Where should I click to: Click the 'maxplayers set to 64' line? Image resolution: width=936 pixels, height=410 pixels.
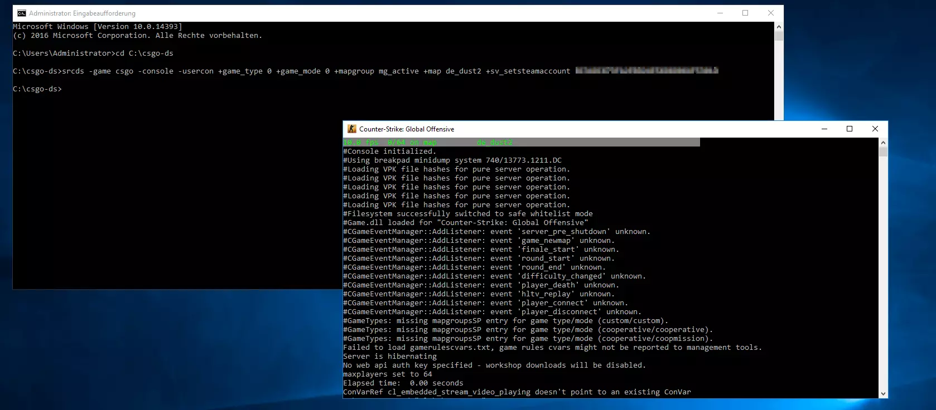coord(388,374)
